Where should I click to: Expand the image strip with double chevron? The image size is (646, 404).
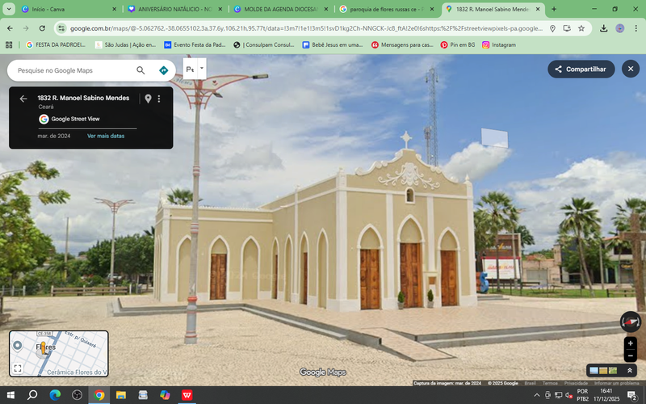(630, 371)
